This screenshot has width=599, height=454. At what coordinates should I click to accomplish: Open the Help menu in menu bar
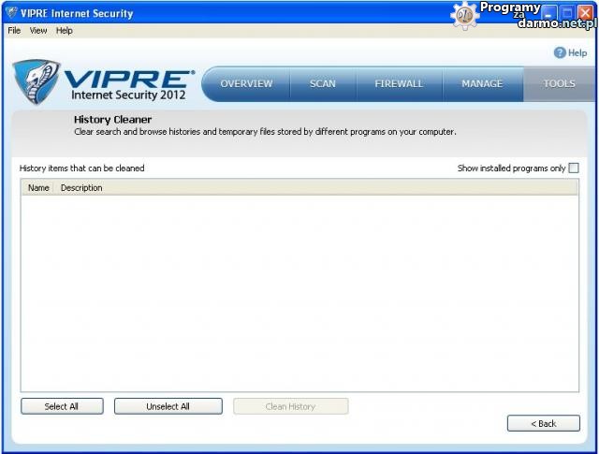click(64, 31)
